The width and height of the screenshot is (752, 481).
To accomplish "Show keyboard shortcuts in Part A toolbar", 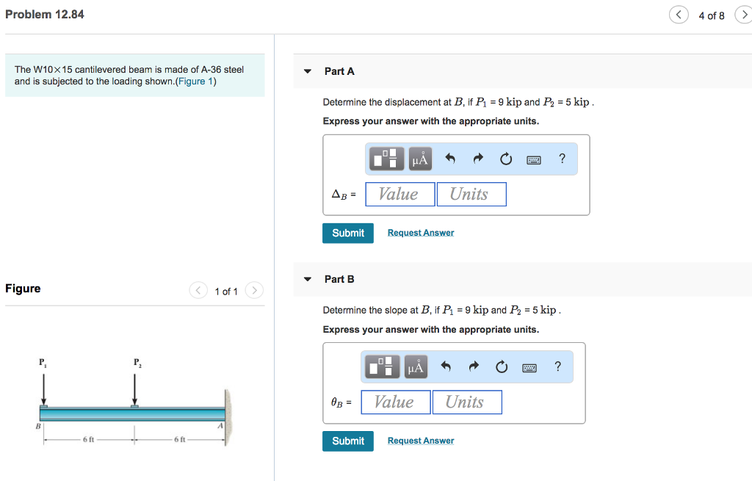I will click(x=534, y=159).
